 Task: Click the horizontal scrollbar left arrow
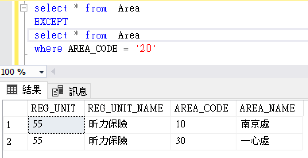53,72
